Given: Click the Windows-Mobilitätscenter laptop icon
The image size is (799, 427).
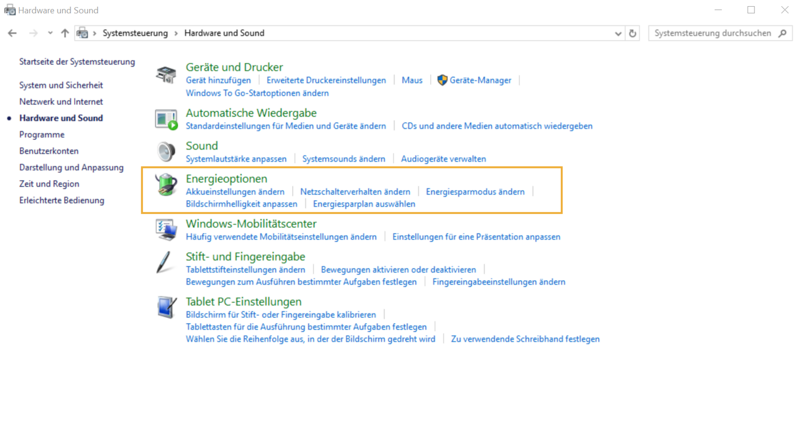Looking at the screenshot, I should (165, 229).
